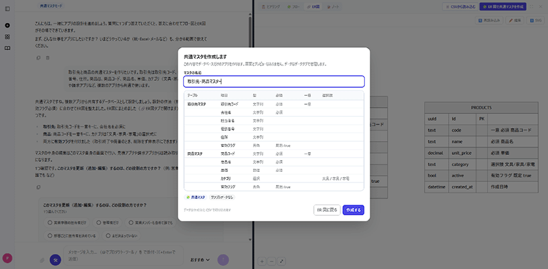Click the サンプルデータなし chip in dialog
Screen dimensions: 548x269
(x=222, y=197)
